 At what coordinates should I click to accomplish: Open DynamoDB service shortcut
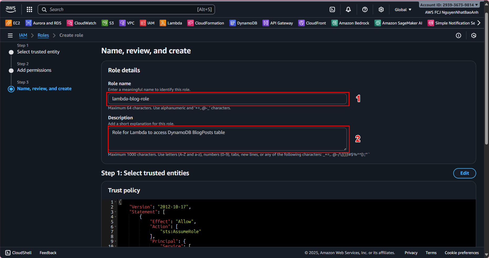[x=243, y=23]
